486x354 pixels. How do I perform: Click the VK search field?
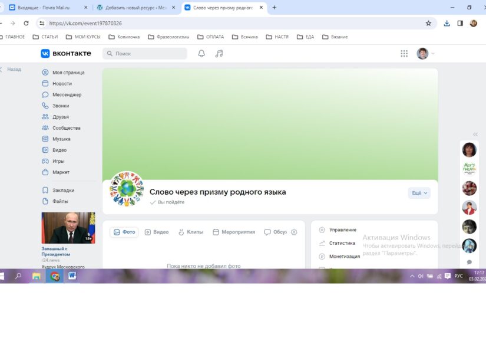coord(145,54)
